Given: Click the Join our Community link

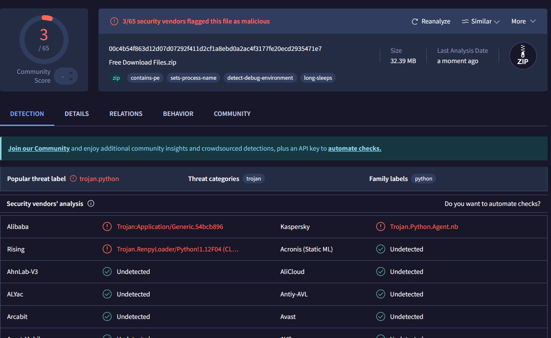Looking at the screenshot, I should tap(39, 148).
